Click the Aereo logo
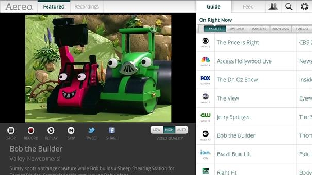312x175 pixels. point(19,7)
